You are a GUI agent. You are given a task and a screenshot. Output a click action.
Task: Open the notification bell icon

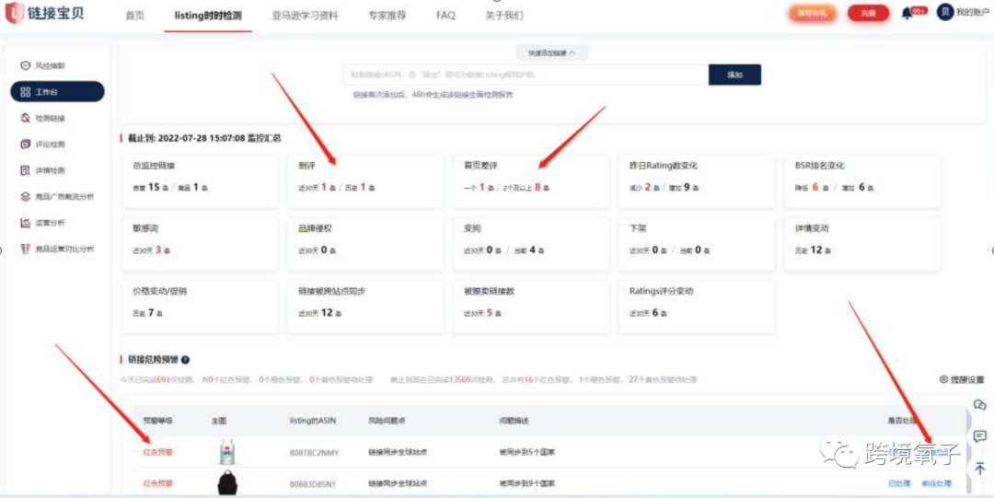pos(907,13)
